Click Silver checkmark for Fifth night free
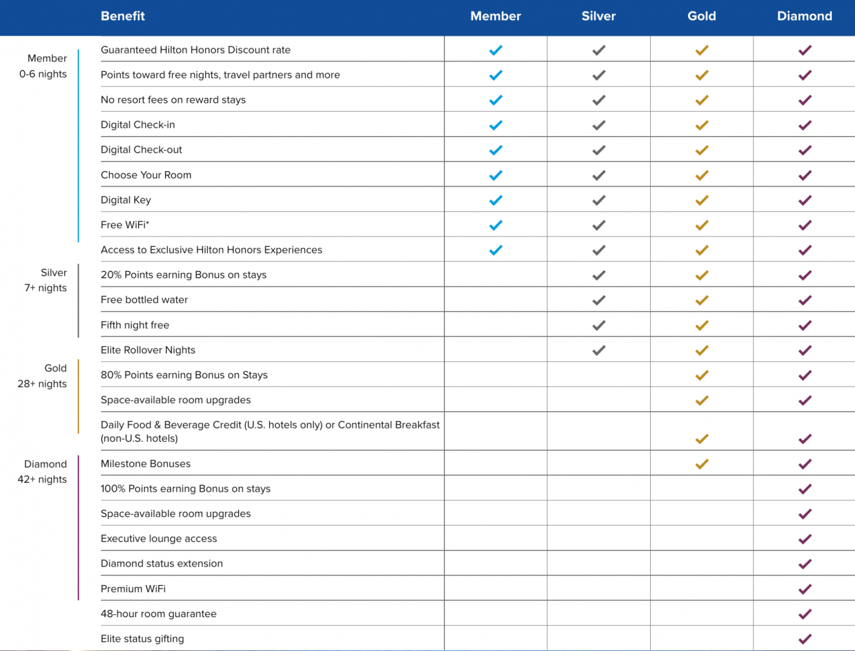Screen dimensions: 855x651 click(598, 325)
